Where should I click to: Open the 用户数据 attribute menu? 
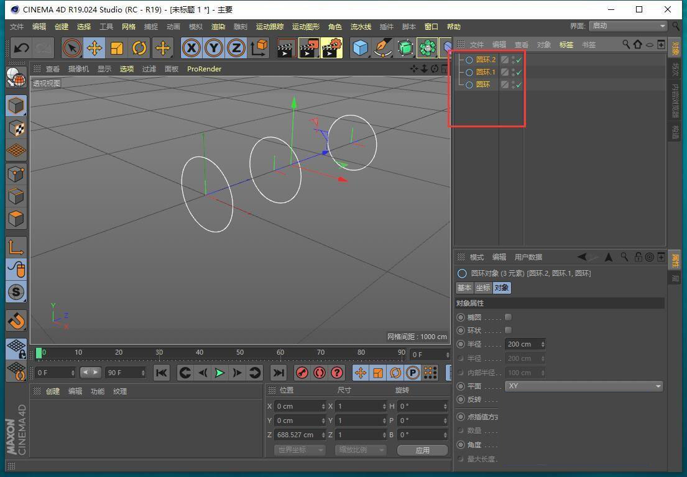pos(528,257)
